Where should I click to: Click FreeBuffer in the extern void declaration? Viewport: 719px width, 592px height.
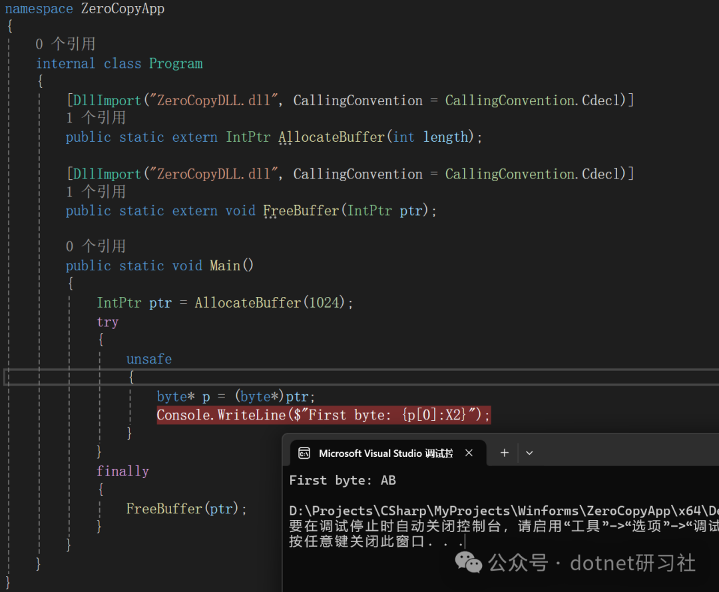301,210
